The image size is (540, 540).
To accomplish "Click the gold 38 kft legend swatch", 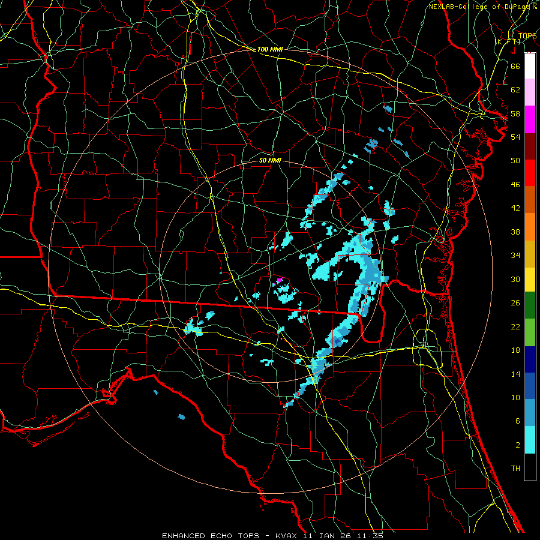I will click(x=530, y=253).
